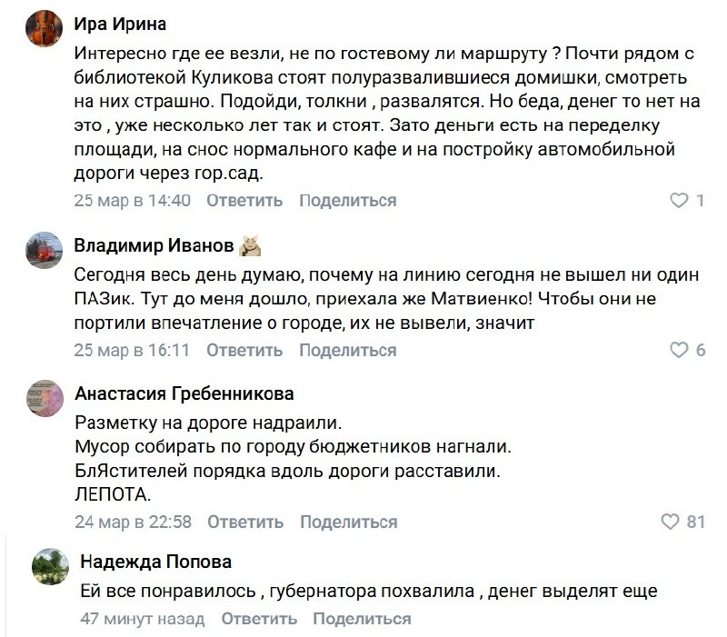Open Анастасия Гребенникова's avatar
Screen dimensions: 727x637
45,397
